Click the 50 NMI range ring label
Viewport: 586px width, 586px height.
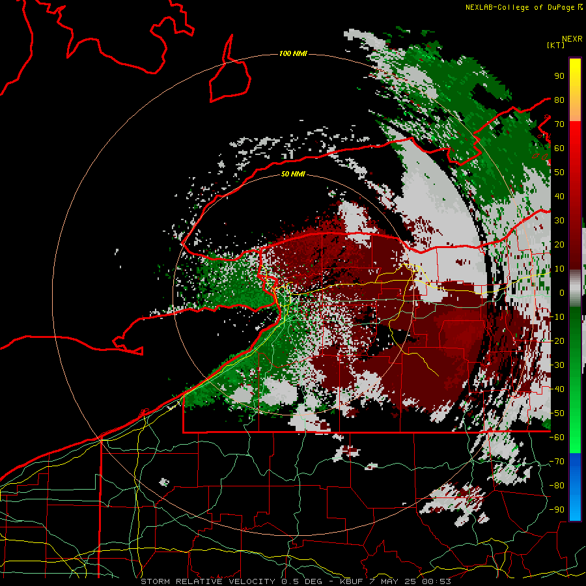(293, 174)
